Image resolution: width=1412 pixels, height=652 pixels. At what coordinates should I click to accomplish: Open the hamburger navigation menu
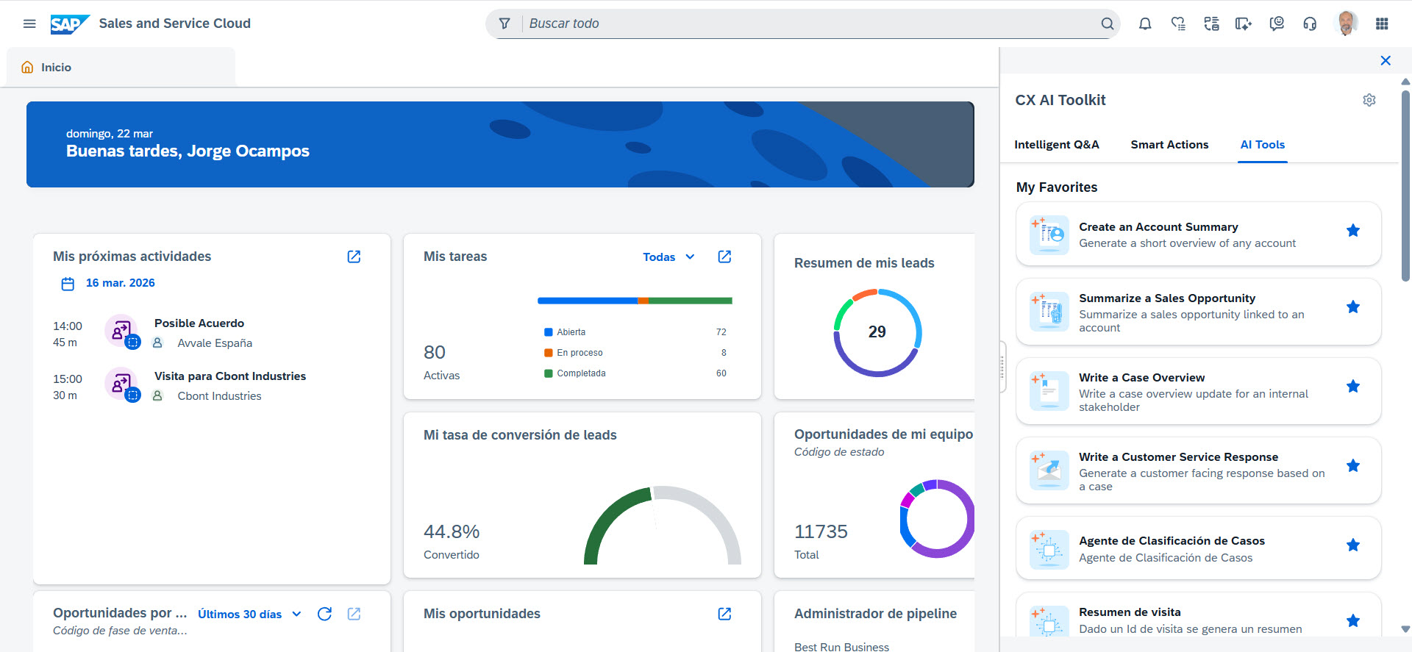pos(29,24)
